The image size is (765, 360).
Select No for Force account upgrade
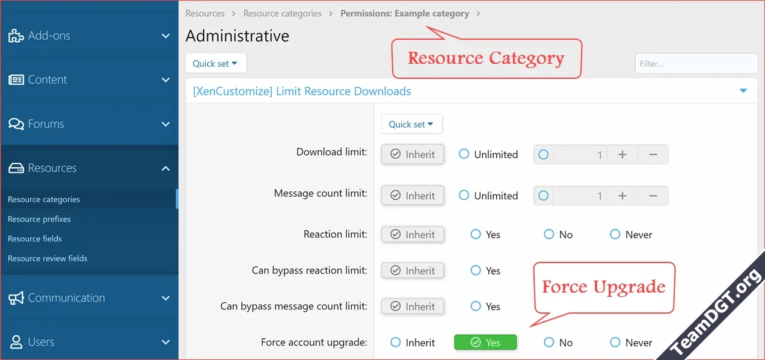(558, 343)
